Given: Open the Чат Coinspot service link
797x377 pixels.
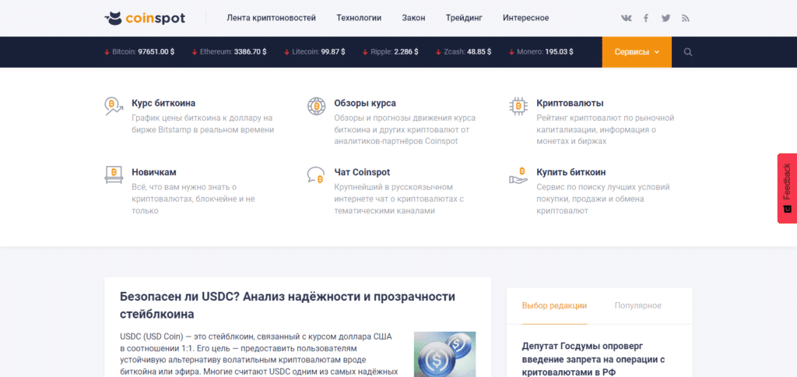Looking at the screenshot, I should [362, 172].
